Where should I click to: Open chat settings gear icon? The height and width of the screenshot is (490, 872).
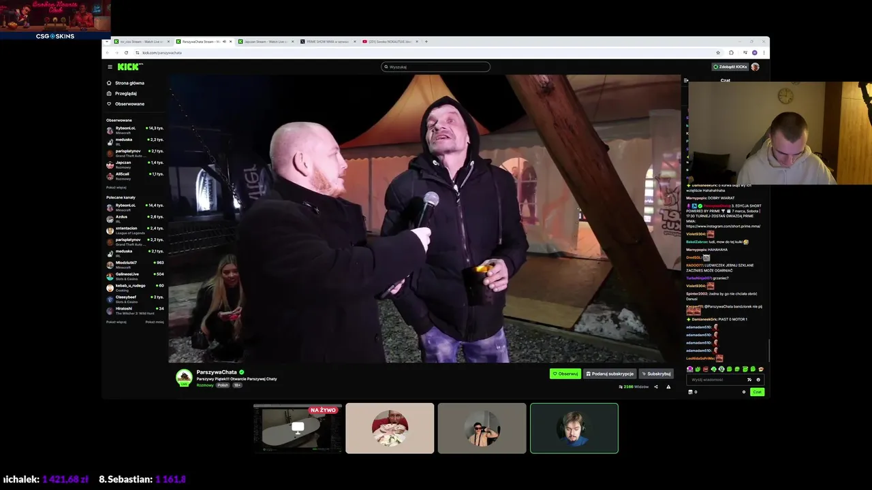point(744,392)
